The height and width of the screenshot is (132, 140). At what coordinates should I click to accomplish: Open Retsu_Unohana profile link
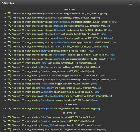click(x=62, y=80)
